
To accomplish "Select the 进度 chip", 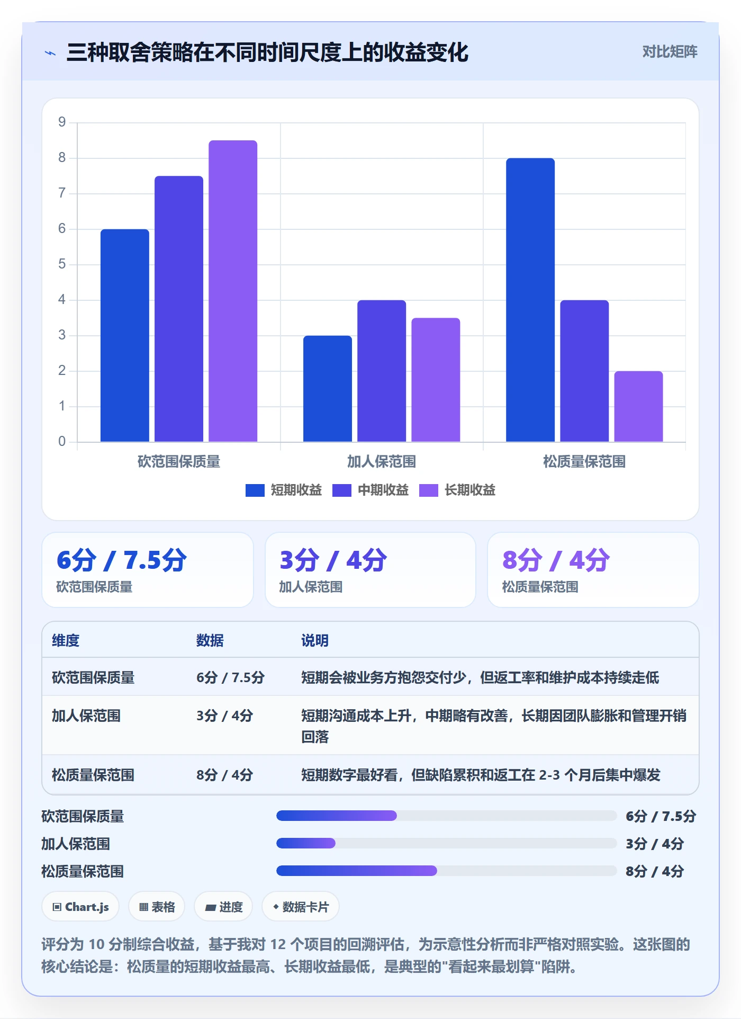I will pos(223,907).
